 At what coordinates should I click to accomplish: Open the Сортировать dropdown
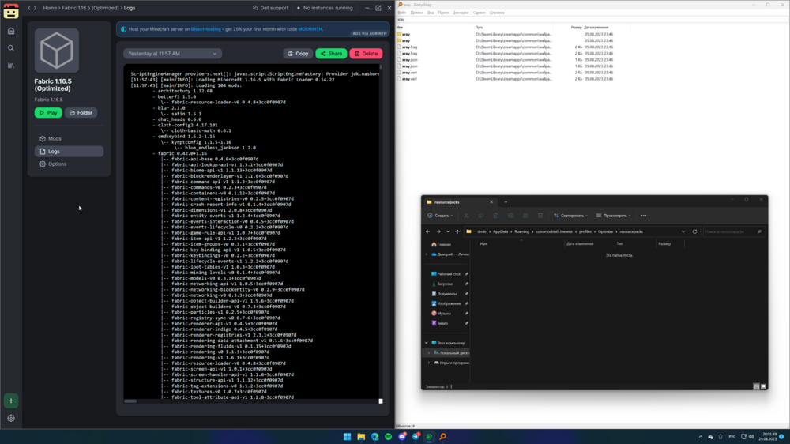pyautogui.click(x=571, y=216)
